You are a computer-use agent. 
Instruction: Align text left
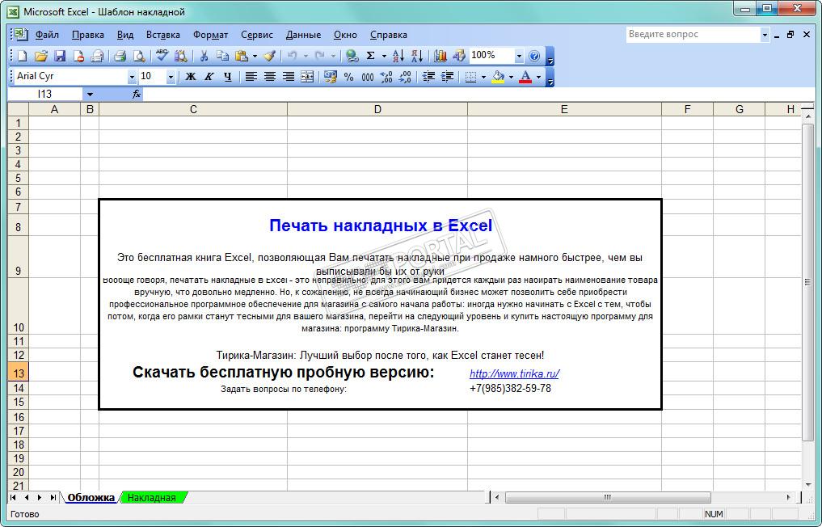(251, 77)
